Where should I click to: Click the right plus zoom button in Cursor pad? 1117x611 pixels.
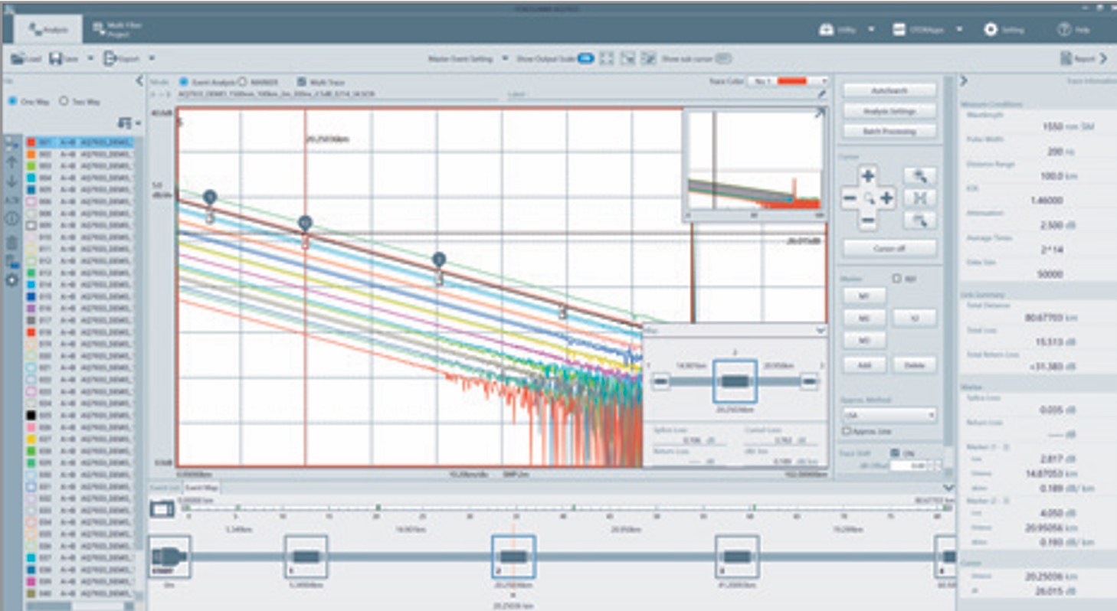pos(886,198)
